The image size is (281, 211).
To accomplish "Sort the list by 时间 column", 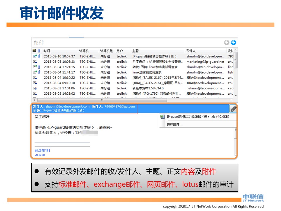I will (x=60, y=51).
